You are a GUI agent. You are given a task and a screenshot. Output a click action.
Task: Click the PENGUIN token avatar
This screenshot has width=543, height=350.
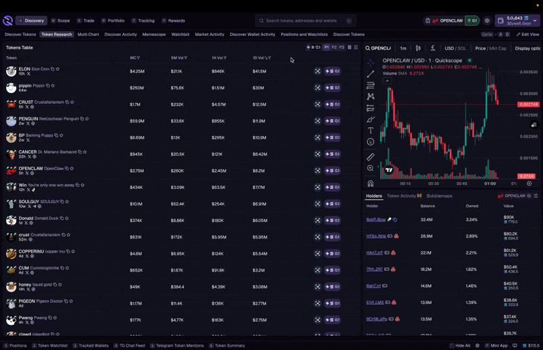point(11,121)
